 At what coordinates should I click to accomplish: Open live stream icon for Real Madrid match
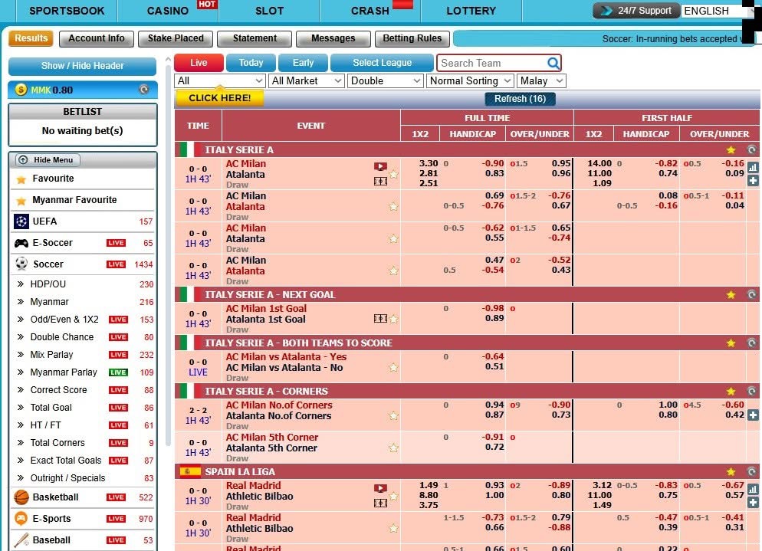380,488
